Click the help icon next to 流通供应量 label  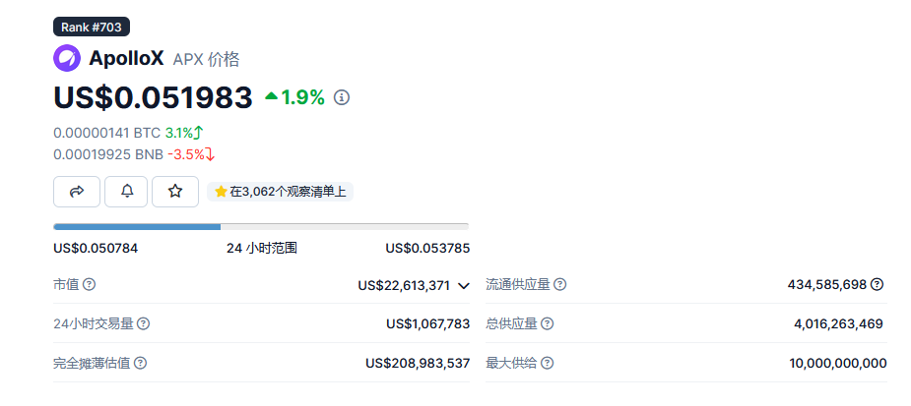coord(559,285)
